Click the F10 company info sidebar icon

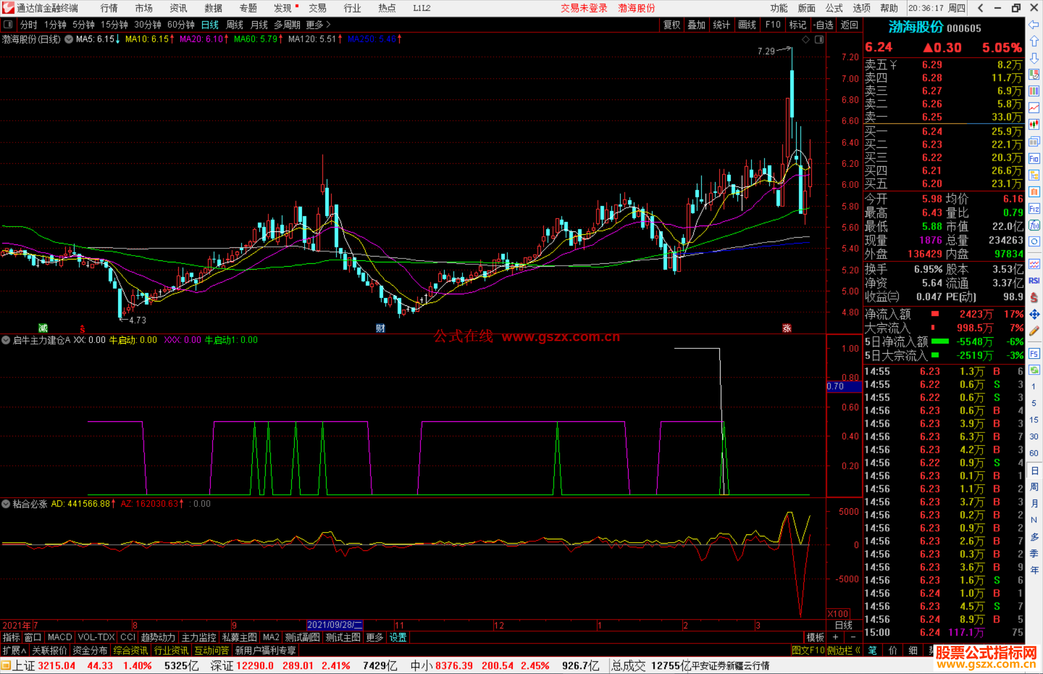coord(1034,158)
